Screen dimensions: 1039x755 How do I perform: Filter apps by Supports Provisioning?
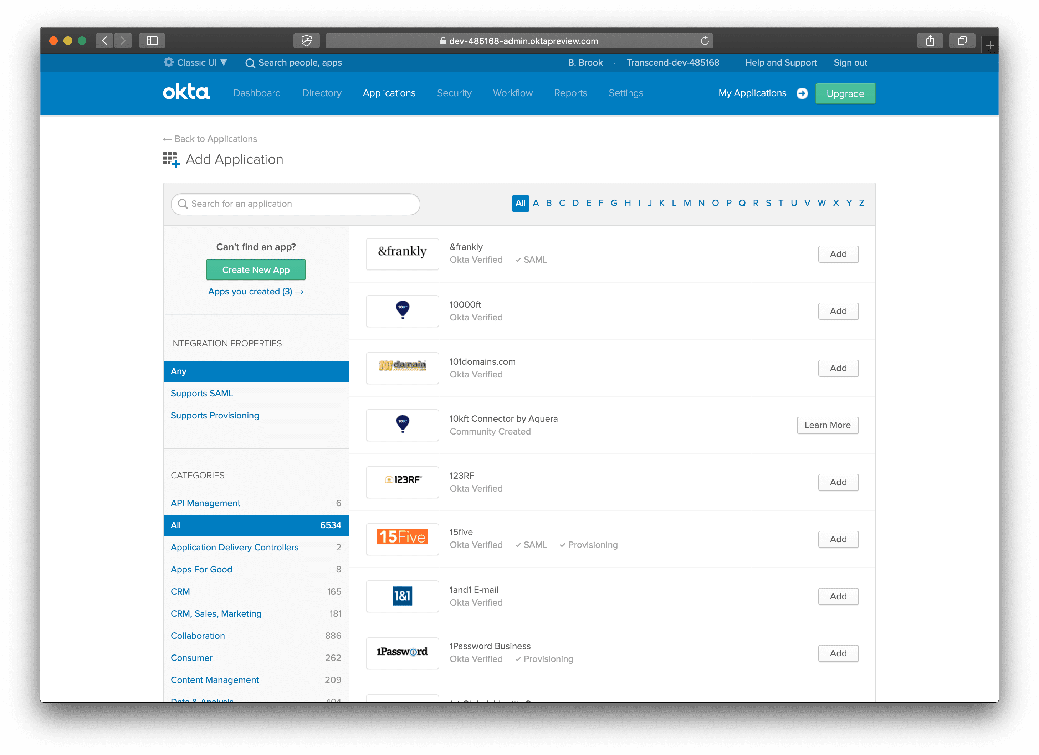[x=214, y=415]
